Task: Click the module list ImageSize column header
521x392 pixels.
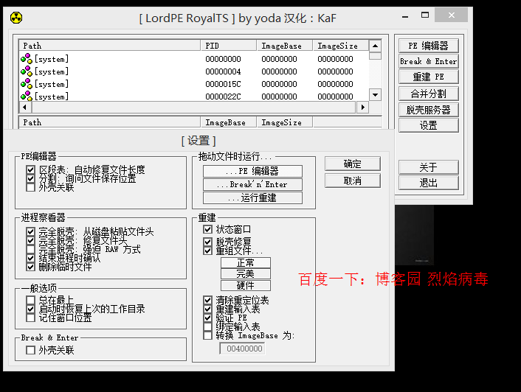Action: point(284,122)
